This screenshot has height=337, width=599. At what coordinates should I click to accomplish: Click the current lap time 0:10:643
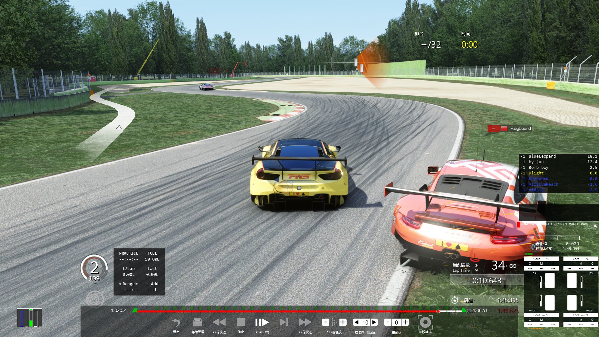[x=487, y=281]
